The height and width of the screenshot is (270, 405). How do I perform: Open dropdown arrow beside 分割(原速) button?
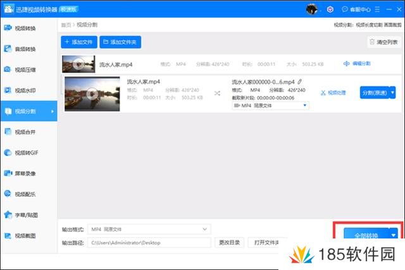[392, 93]
